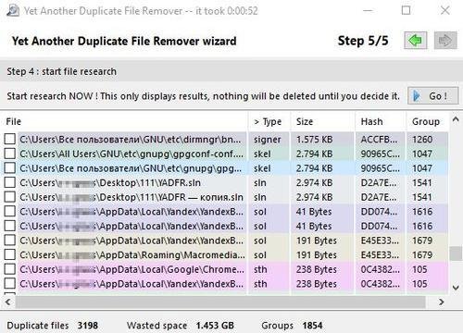
Task: Tick checkbox of Macromedia sol row
Action: (x=10, y=254)
